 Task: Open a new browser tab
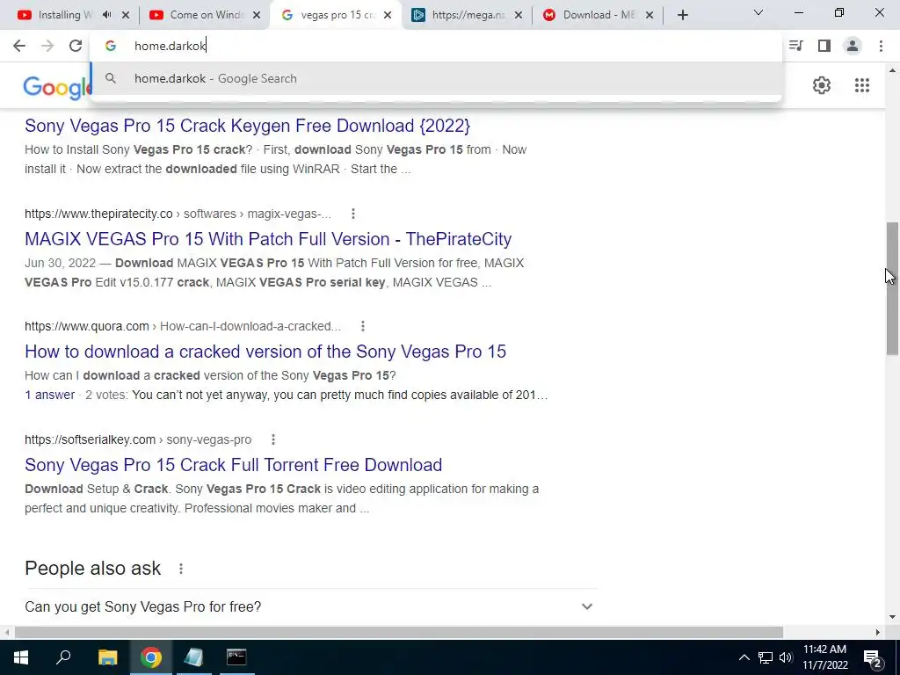coord(682,16)
